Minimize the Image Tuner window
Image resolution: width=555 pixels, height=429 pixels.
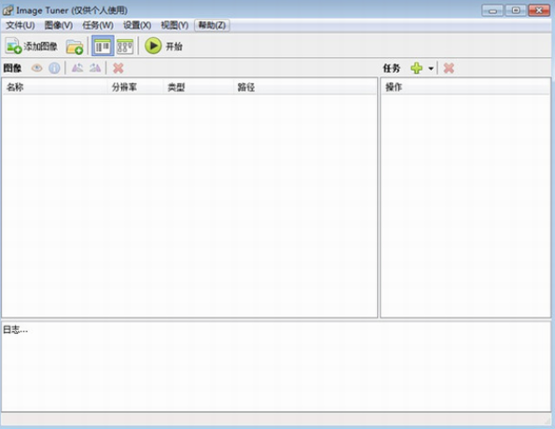493,10
